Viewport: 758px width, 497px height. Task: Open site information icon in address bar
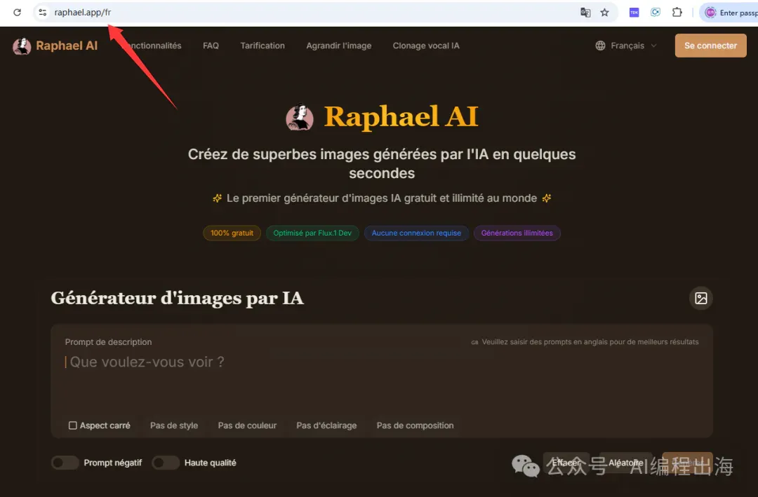pos(43,13)
